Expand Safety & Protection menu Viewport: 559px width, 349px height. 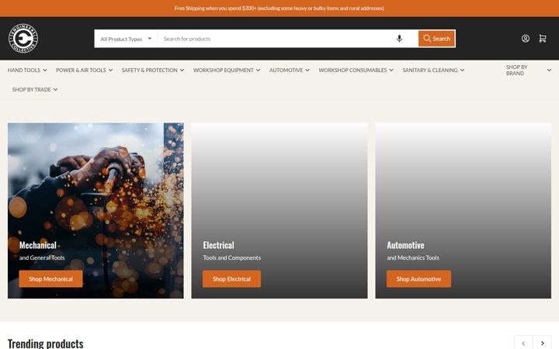(153, 70)
